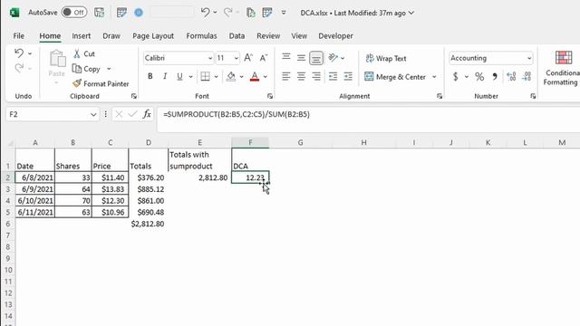
Task: Open the View tab
Action: [x=299, y=36]
